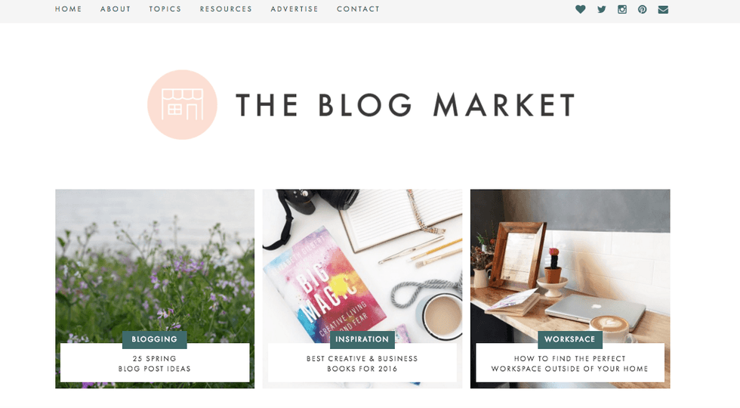Viewport: 740px width, 408px height.
Task: Select the Workspace category label
Action: click(x=569, y=339)
